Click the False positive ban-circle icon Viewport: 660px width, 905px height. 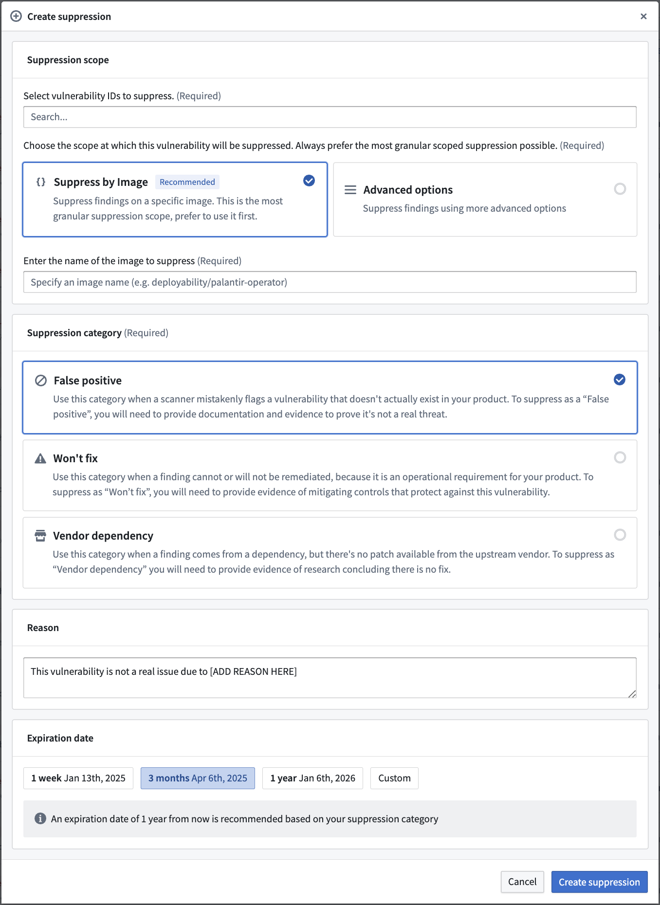(x=41, y=380)
